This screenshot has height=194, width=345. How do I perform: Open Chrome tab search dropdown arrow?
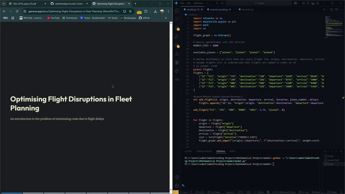(4, 4)
